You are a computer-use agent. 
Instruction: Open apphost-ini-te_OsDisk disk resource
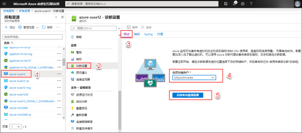click(x=32, y=68)
